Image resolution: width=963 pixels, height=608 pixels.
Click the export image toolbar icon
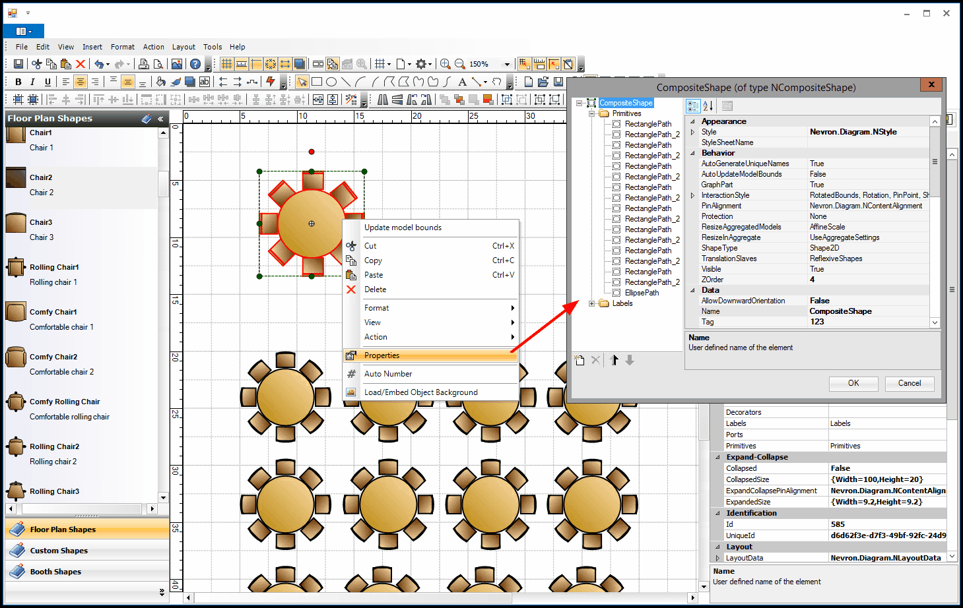pyautogui.click(x=177, y=64)
